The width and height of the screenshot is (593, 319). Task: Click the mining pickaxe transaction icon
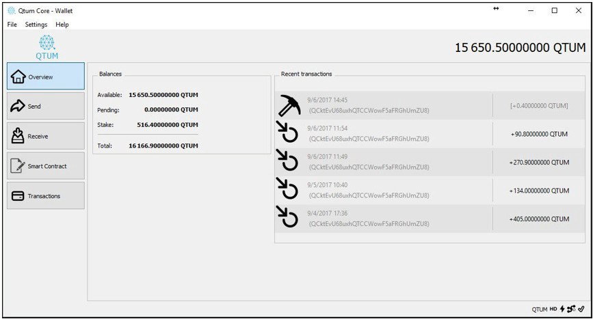pos(289,105)
